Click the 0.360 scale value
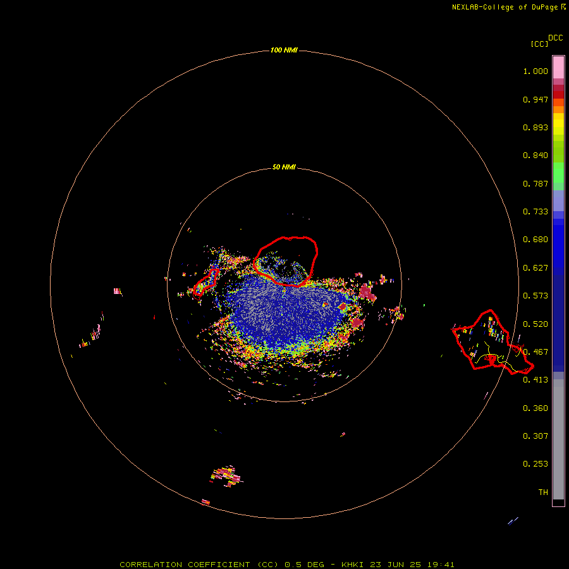 [535, 408]
